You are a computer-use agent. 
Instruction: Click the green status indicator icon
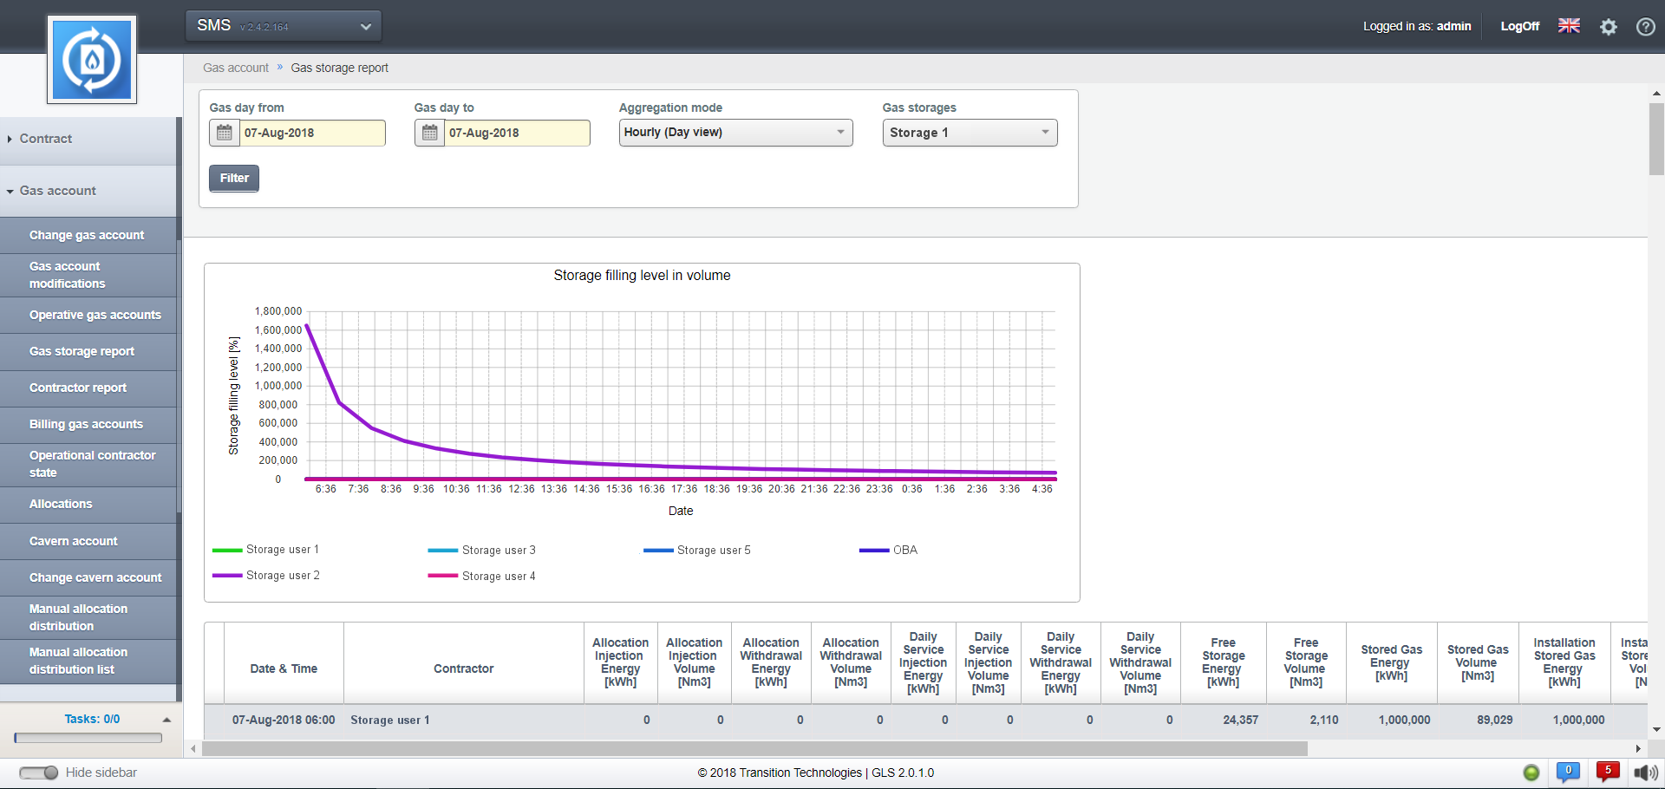pyautogui.click(x=1531, y=773)
